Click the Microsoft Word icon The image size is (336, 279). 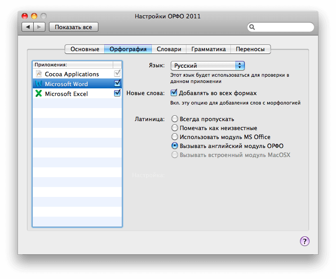(x=39, y=84)
